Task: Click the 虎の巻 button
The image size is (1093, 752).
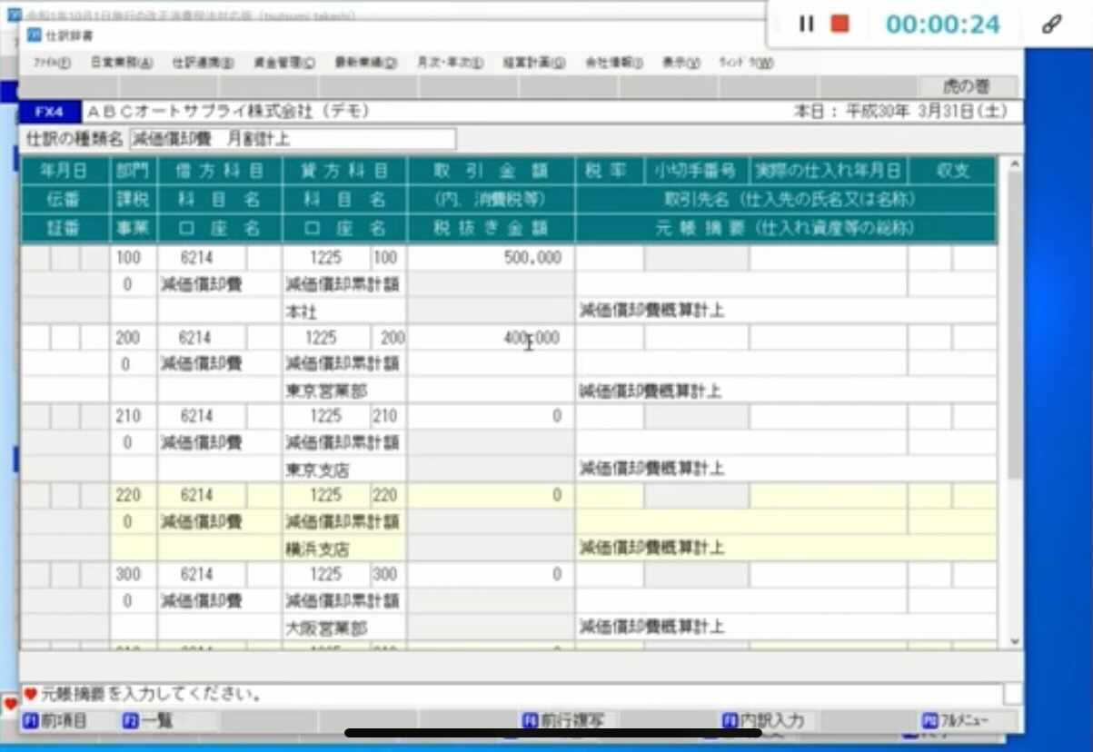Action: [x=967, y=86]
